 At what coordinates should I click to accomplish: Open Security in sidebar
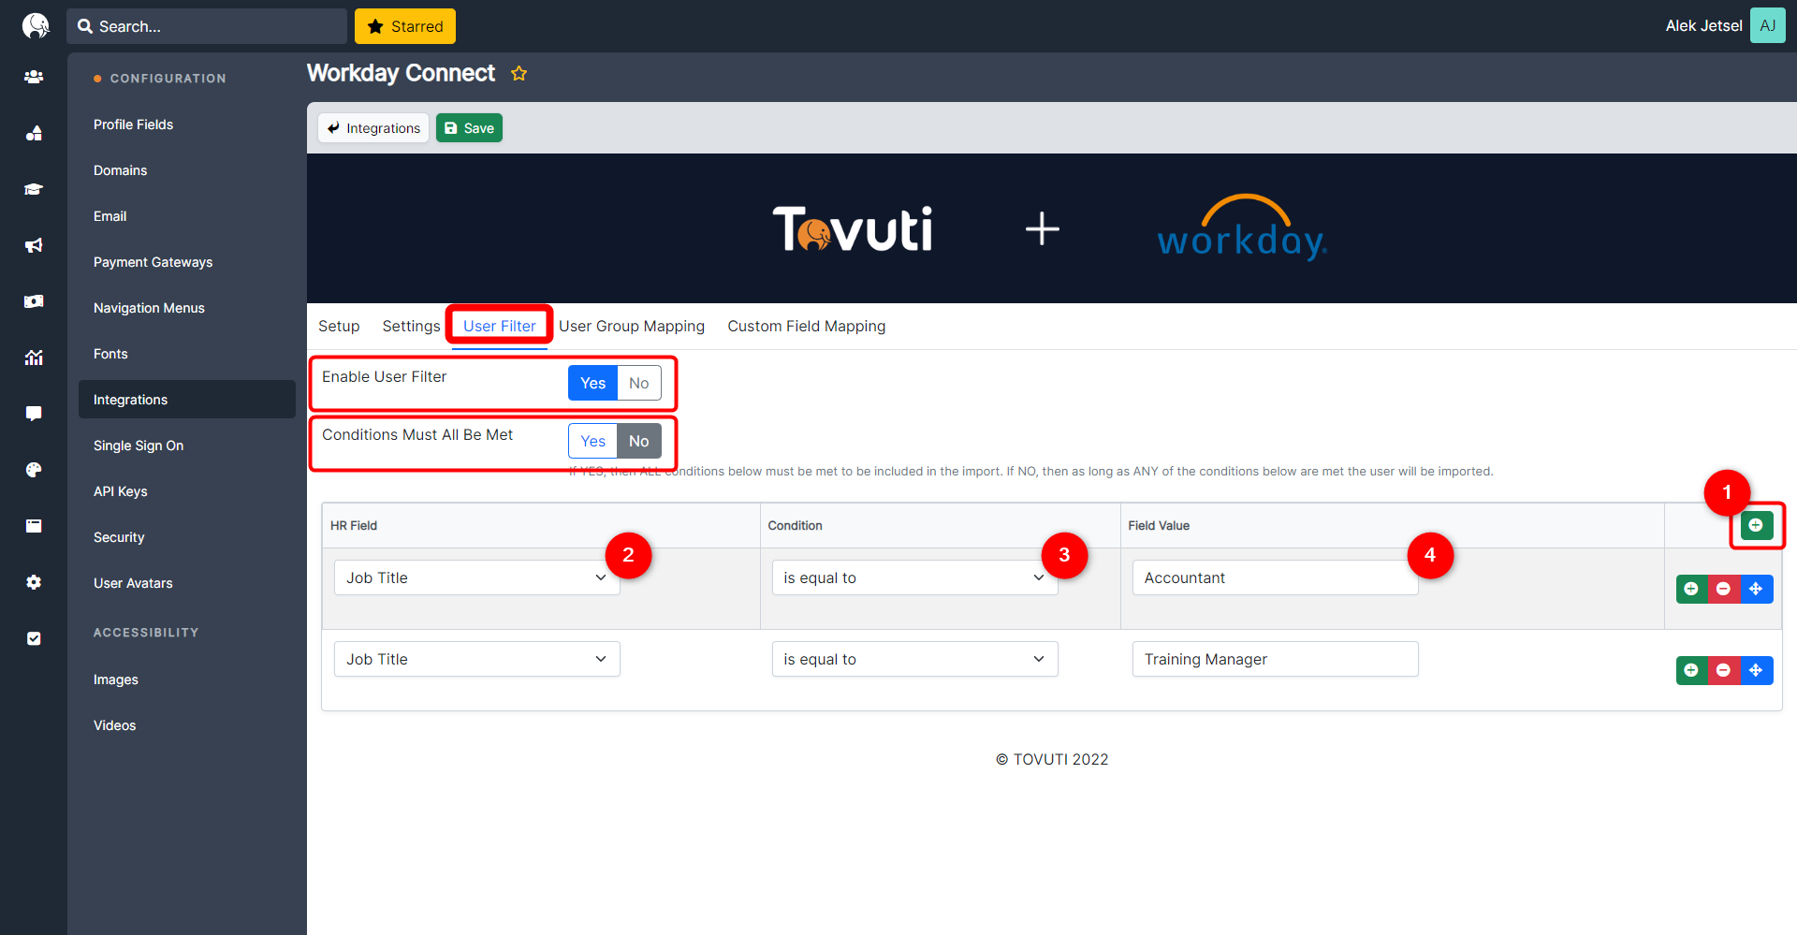coord(187,537)
